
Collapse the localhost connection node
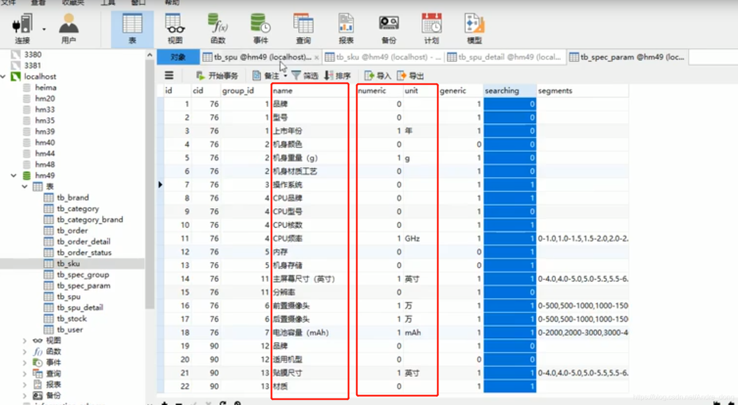pyautogui.click(x=3, y=76)
